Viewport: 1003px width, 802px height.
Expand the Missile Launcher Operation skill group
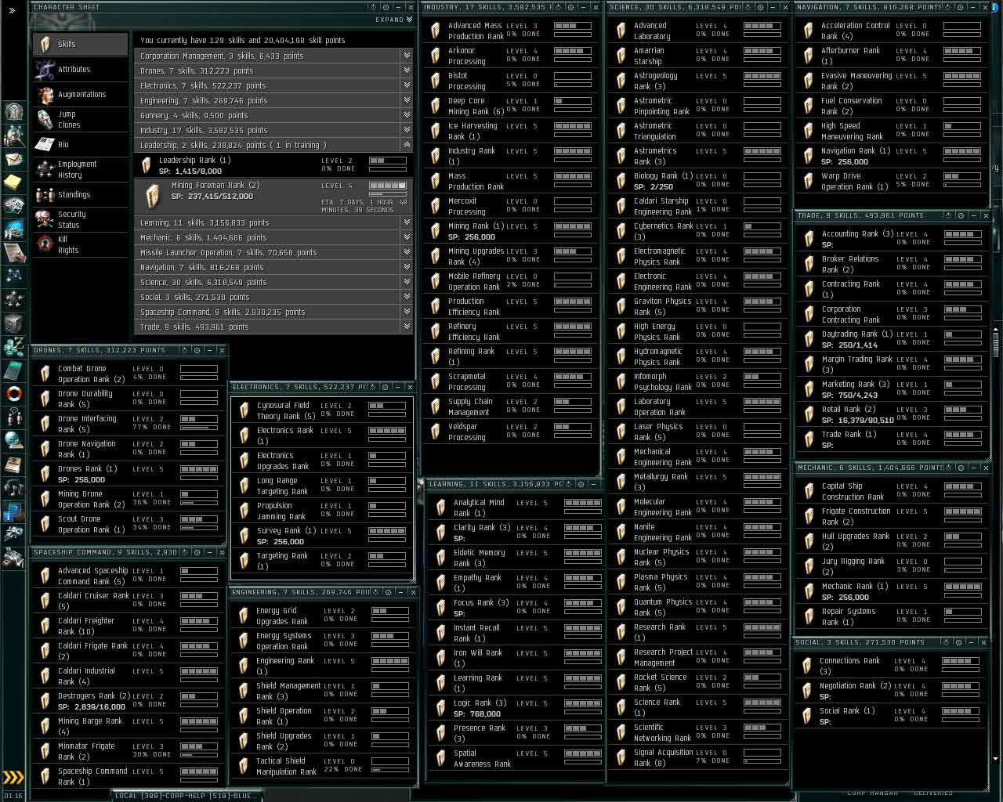coord(407,252)
